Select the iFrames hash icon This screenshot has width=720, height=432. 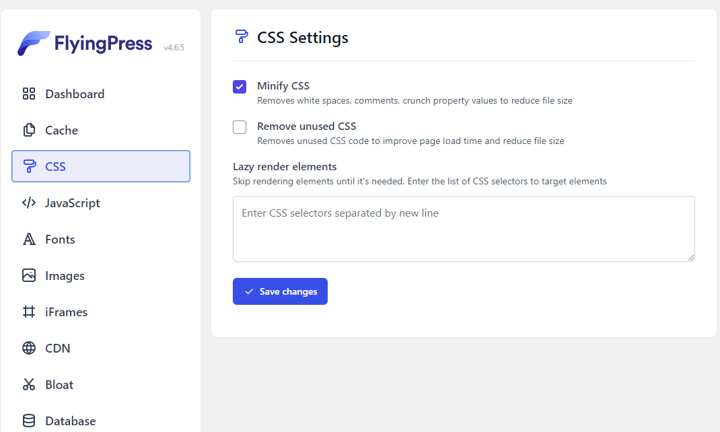28,312
